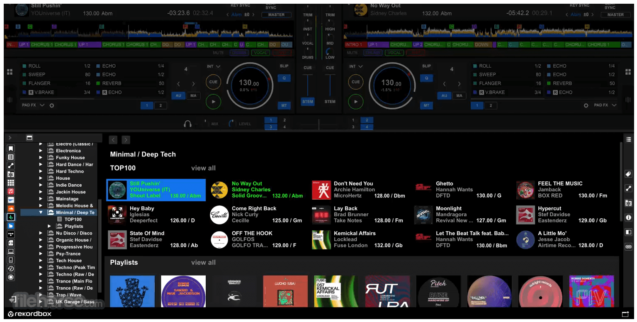Expand the Tech House tree folder
This screenshot has width=637, height=322.
point(41,261)
